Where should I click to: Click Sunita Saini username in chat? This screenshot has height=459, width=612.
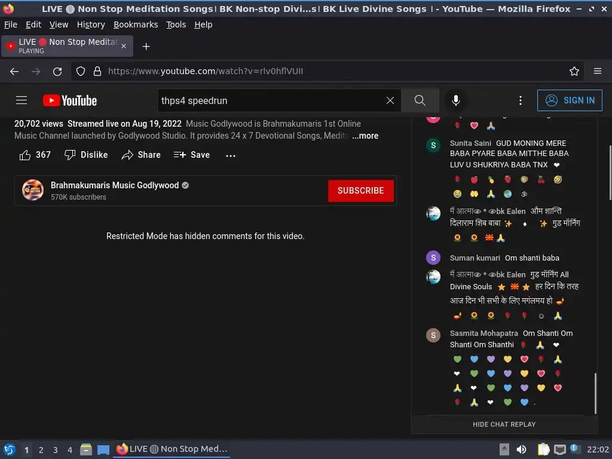pos(470,143)
